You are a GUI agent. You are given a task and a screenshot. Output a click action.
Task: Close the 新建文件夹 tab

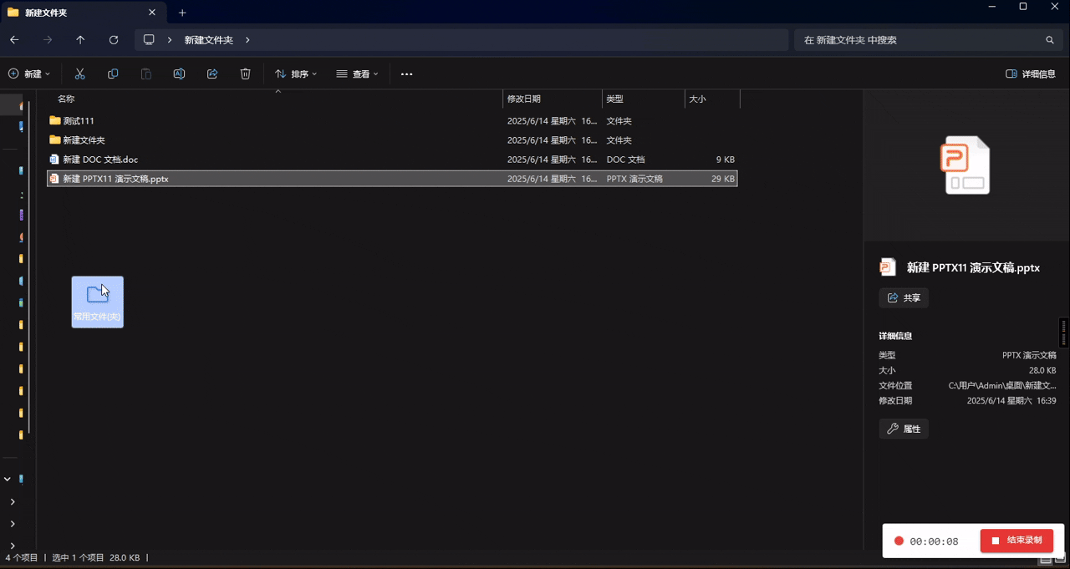point(152,13)
